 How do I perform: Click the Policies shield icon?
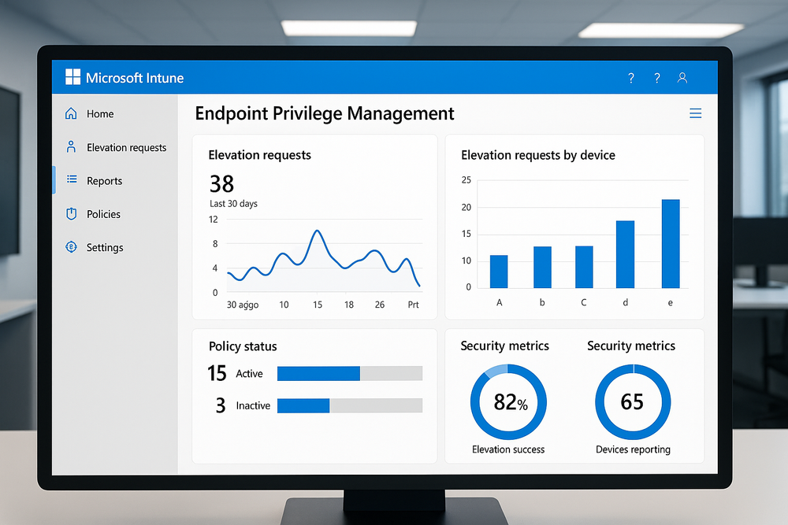(x=72, y=213)
